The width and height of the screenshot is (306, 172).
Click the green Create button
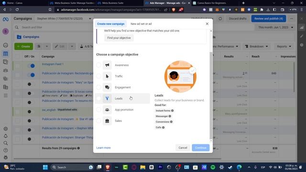(x=23, y=46)
